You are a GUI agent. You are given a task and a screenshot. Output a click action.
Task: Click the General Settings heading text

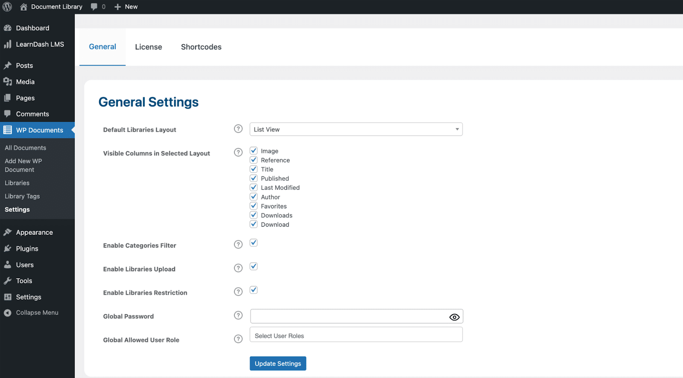(149, 102)
